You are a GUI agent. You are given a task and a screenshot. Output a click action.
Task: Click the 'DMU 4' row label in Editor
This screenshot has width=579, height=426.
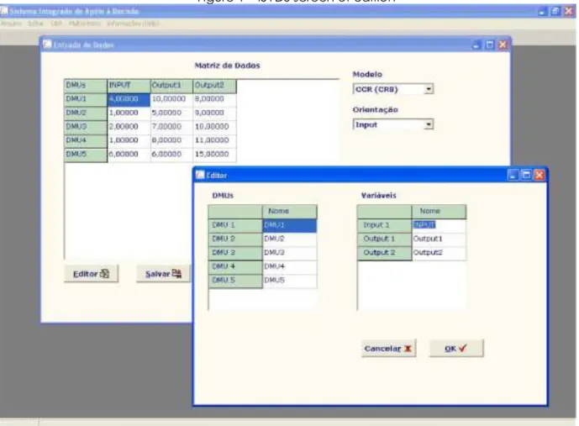point(235,267)
